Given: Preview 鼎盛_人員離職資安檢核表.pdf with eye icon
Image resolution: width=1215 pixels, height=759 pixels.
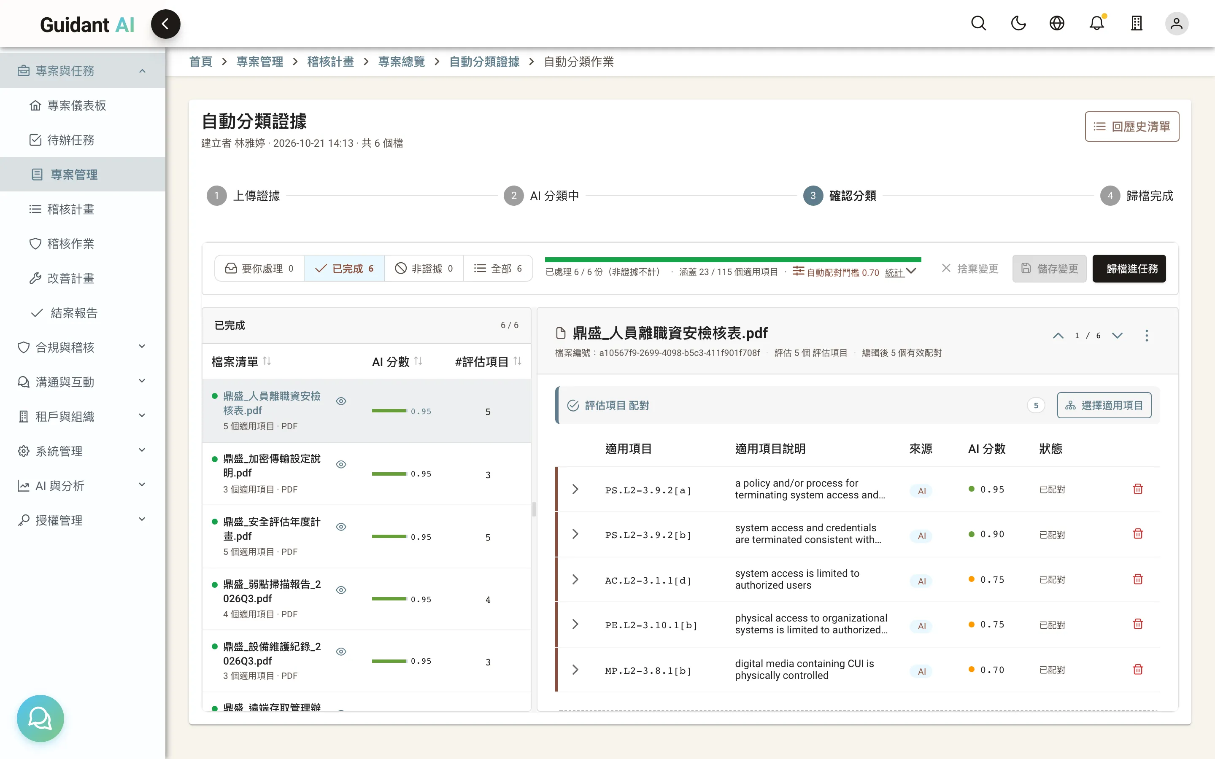Looking at the screenshot, I should tap(341, 401).
